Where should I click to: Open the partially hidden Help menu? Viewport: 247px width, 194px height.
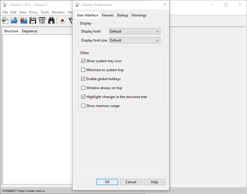click(x=70, y=12)
